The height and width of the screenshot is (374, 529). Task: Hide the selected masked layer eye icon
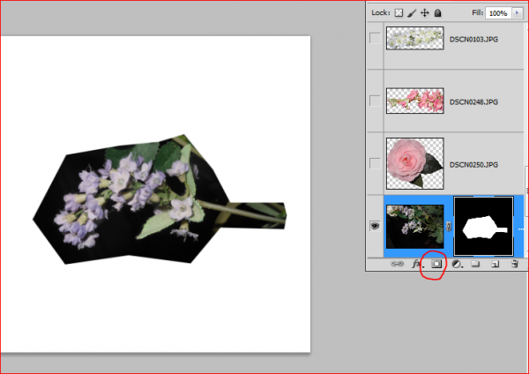point(375,226)
